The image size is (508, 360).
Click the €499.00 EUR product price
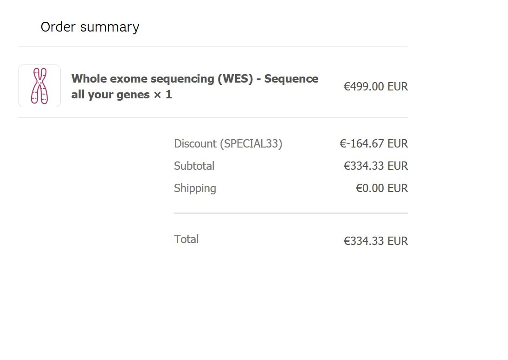point(375,87)
